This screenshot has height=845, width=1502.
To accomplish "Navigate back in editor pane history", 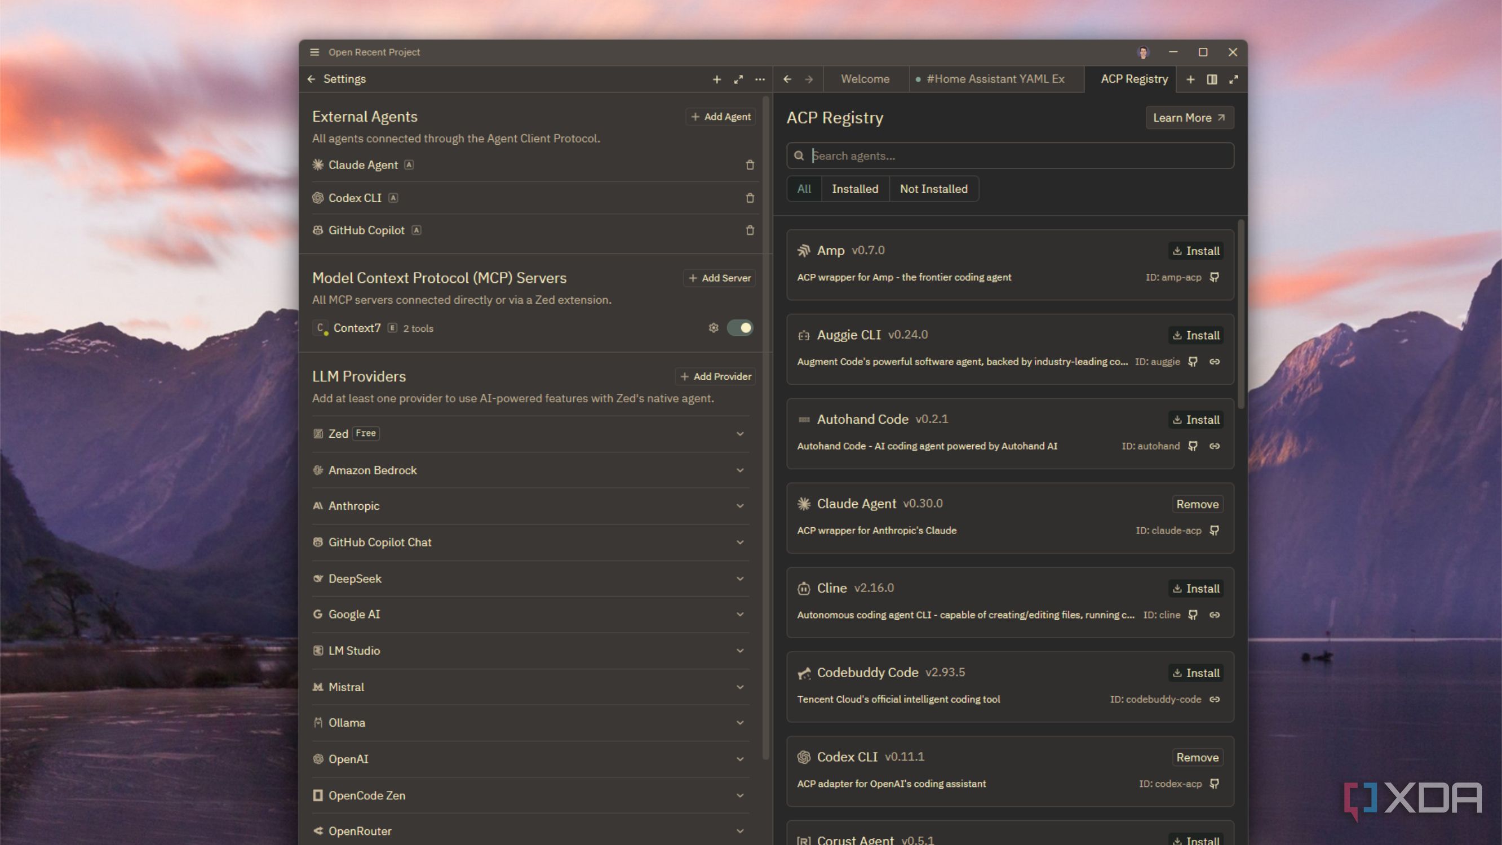I will pos(787,79).
